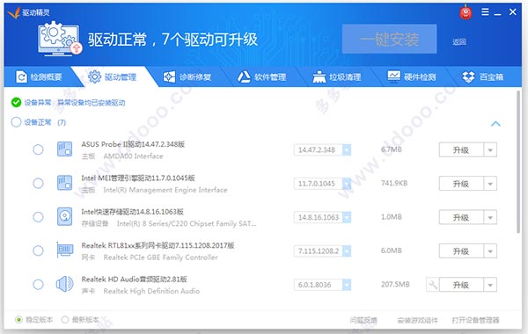Image resolution: width=528 pixels, height=334 pixels.
Task: Expand upgrade options arrow for Intel快速存储
Action: pyautogui.click(x=490, y=218)
